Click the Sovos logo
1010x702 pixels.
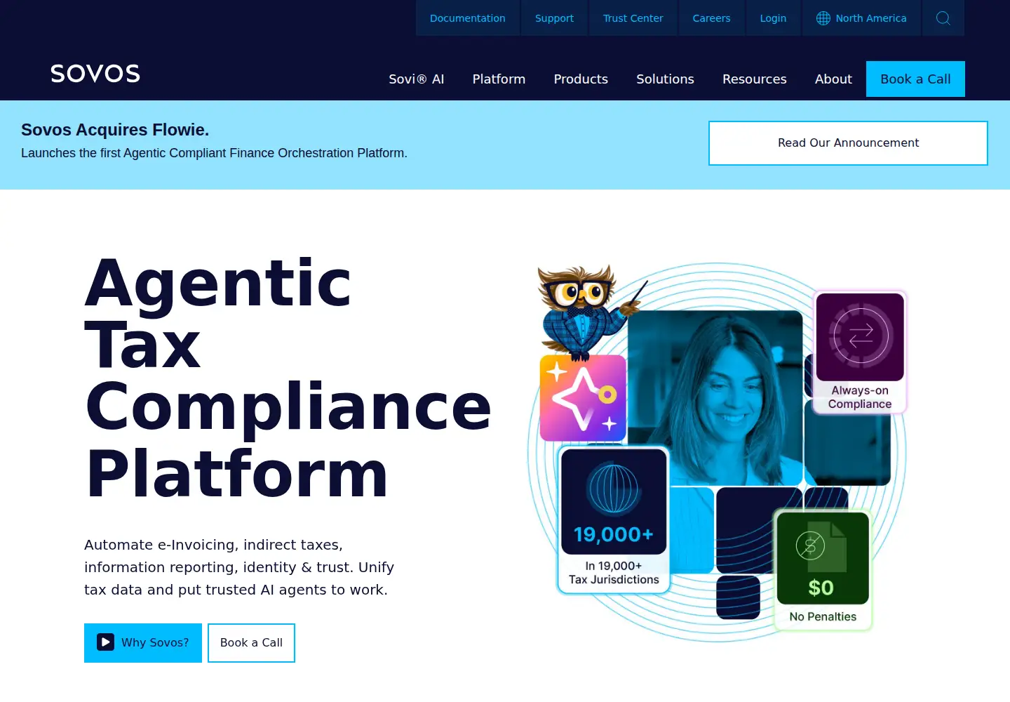[x=95, y=74]
